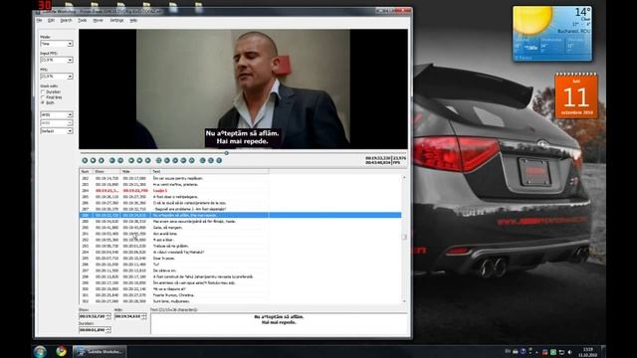Toggle the Scroll list button in player controls
Viewport: 637px width, 358px height.
click(102, 161)
